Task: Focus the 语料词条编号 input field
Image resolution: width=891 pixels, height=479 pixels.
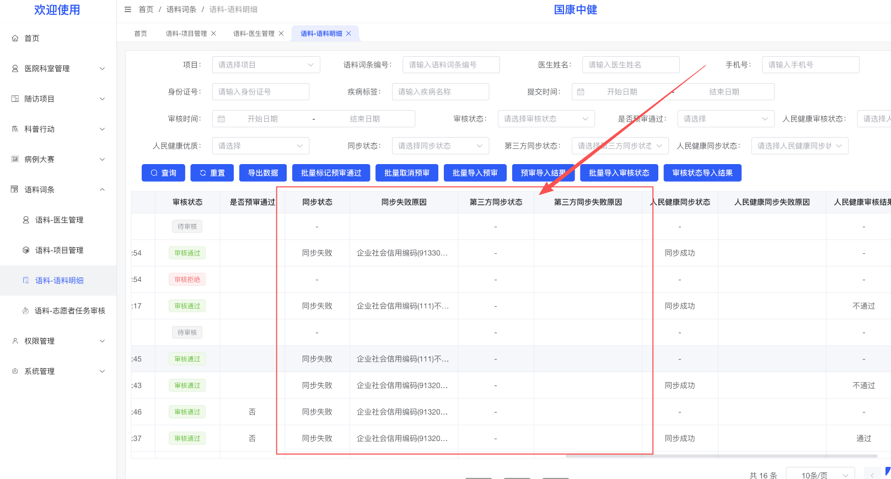Action: tap(451, 65)
